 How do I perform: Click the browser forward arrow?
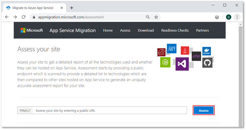[15, 17]
